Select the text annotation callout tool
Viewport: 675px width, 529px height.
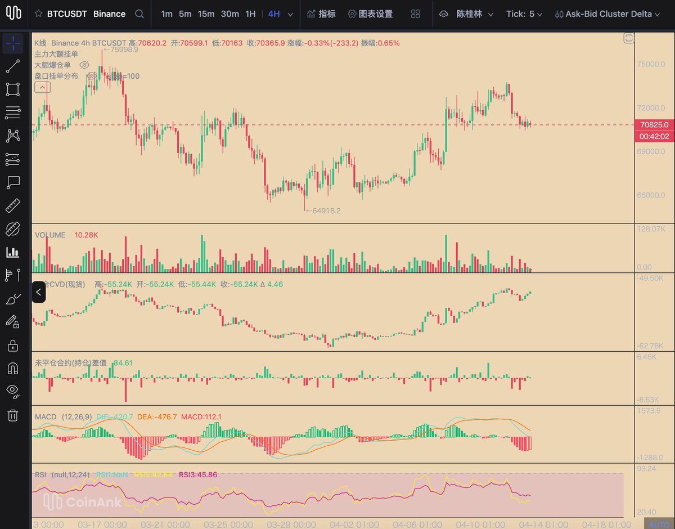tap(12, 182)
